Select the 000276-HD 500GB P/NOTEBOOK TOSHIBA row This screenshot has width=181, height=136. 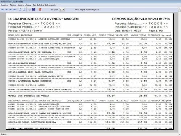90,122
